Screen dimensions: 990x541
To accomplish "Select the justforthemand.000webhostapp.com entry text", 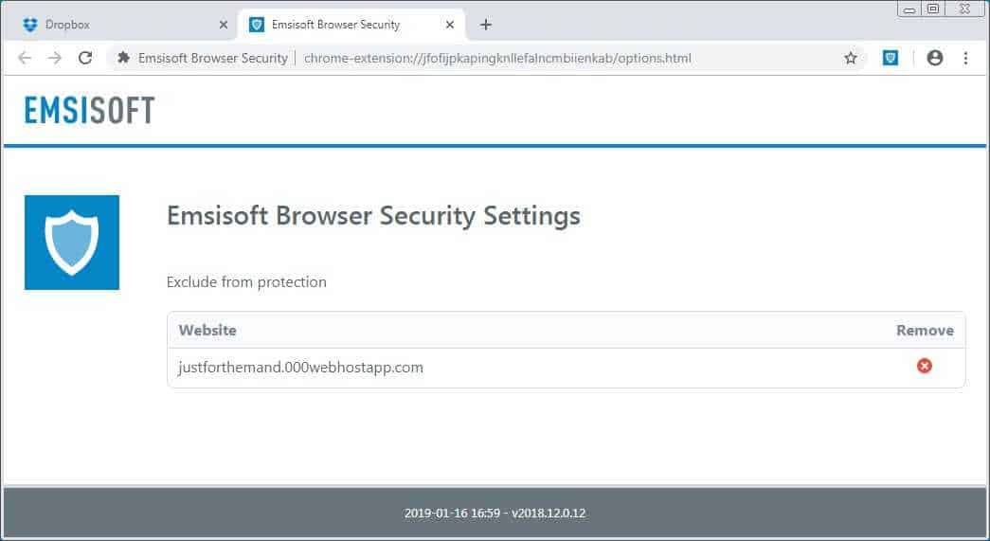I will coord(300,368).
